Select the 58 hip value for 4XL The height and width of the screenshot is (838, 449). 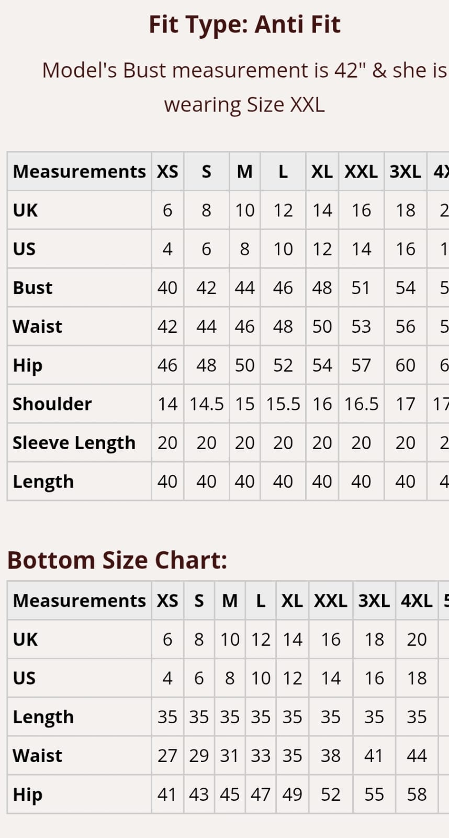[x=417, y=795]
